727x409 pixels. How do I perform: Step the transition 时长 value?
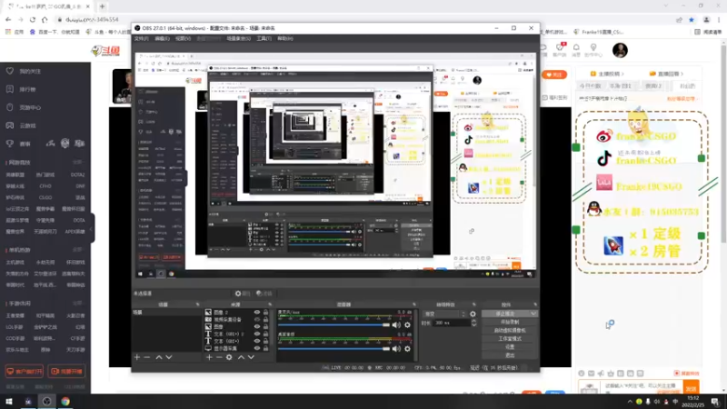click(x=473, y=323)
